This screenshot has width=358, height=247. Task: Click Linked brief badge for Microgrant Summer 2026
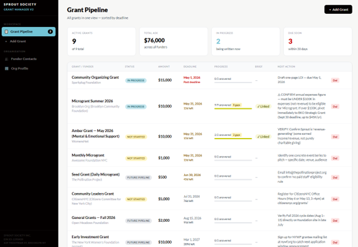(263, 107)
